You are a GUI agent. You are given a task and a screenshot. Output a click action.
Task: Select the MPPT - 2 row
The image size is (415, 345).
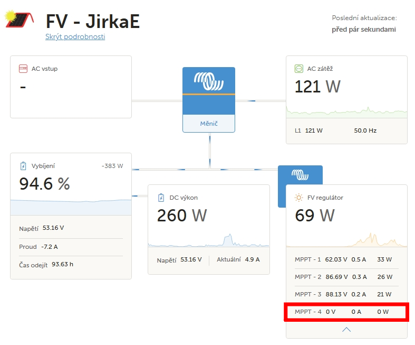click(346, 277)
